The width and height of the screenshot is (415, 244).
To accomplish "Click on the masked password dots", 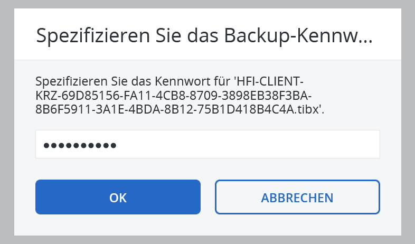I will 80,145.
